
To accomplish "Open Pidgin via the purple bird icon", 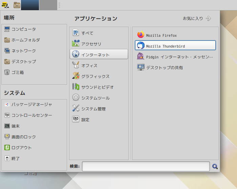I will pos(141,56).
